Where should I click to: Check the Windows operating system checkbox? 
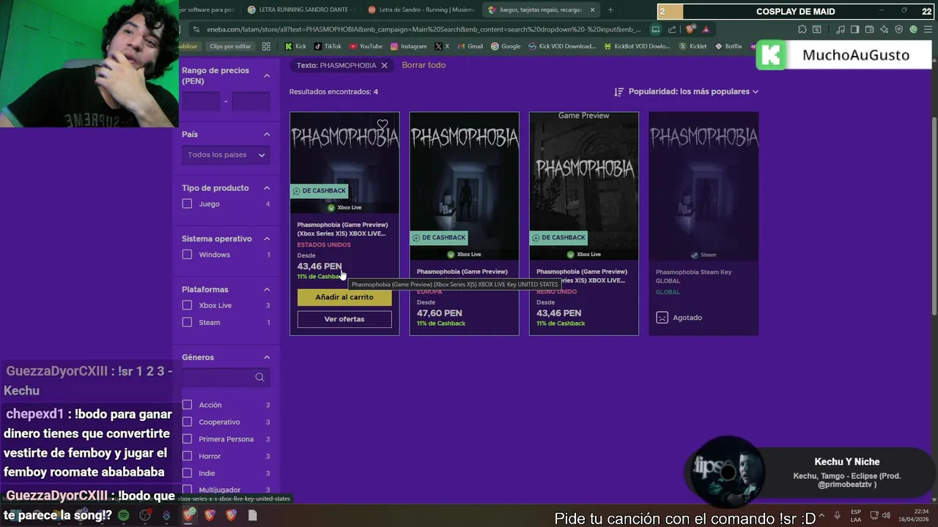(x=187, y=255)
